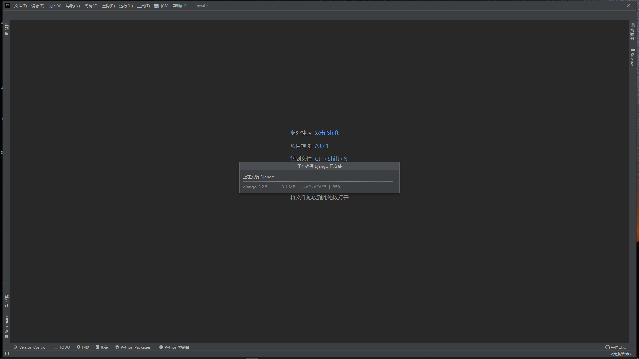This screenshot has width=639, height=359.
Task: Open the 工具(T) menu
Action: (143, 6)
